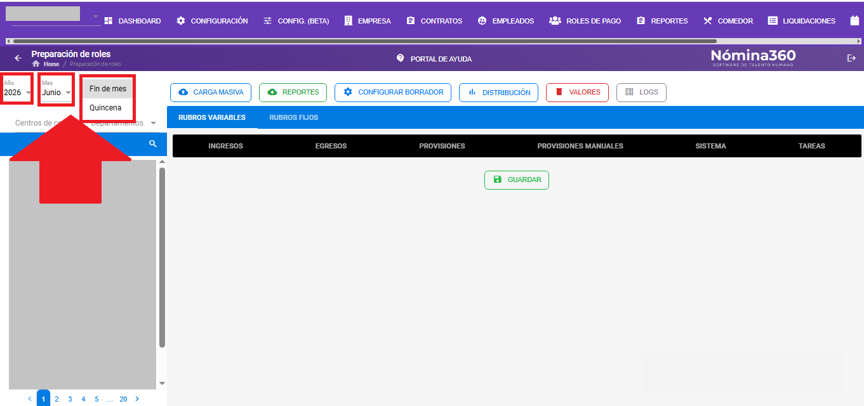Select the Tareas tab
Image resolution: width=864 pixels, height=406 pixels.
point(812,146)
